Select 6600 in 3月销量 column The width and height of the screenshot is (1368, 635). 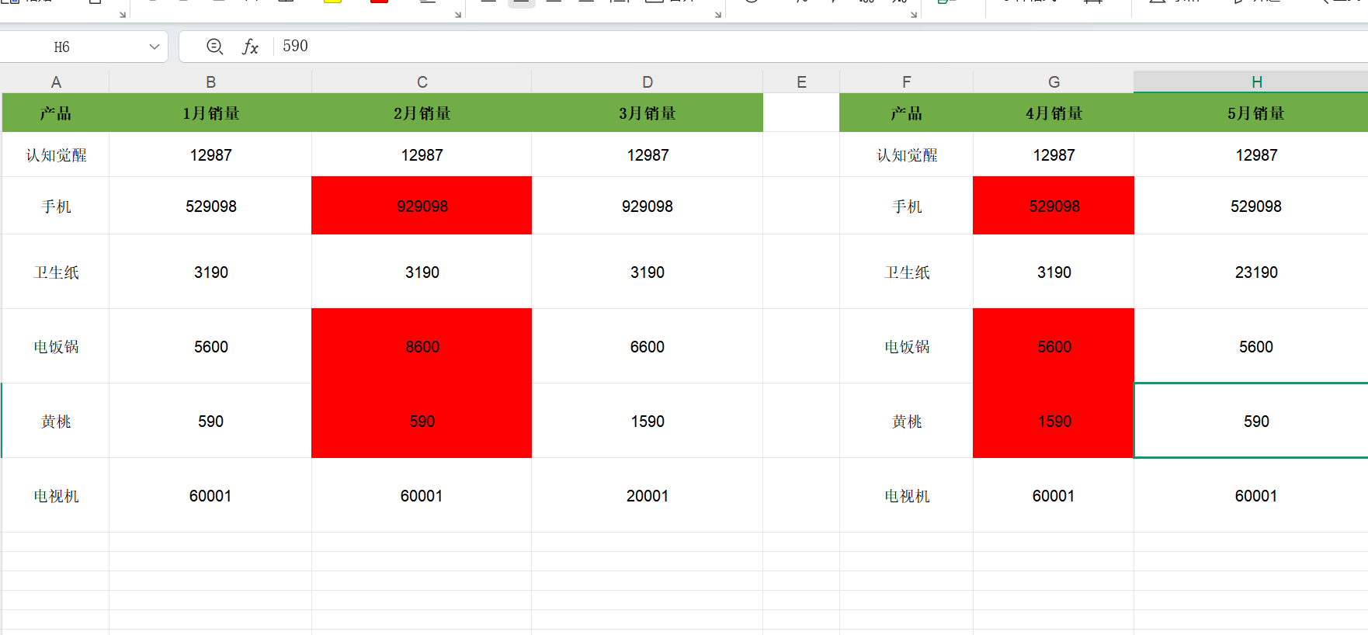point(648,346)
